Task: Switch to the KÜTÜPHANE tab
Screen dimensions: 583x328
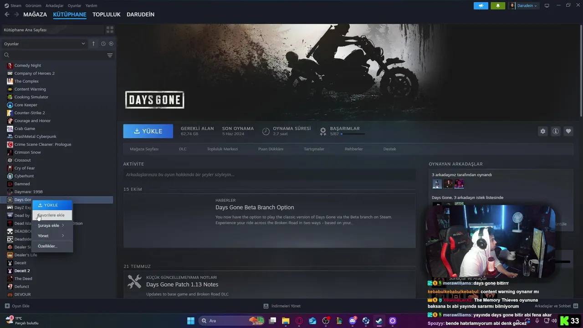Action: pyautogui.click(x=70, y=15)
